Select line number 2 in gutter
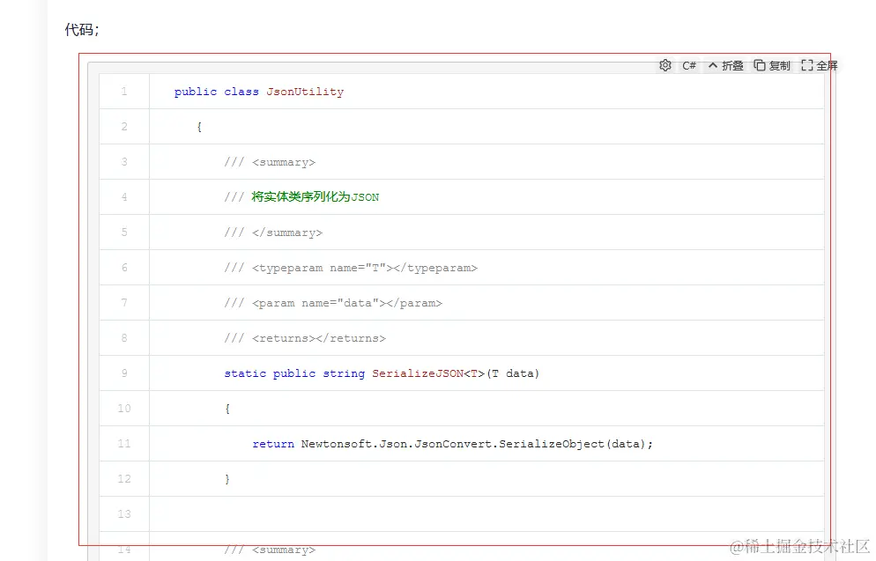Image resolution: width=876 pixels, height=561 pixels. coord(124,127)
